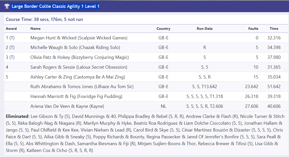The width and height of the screenshot is (289, 157).
Task: Click the trophy icon in the header
Action: (x=7, y=6)
